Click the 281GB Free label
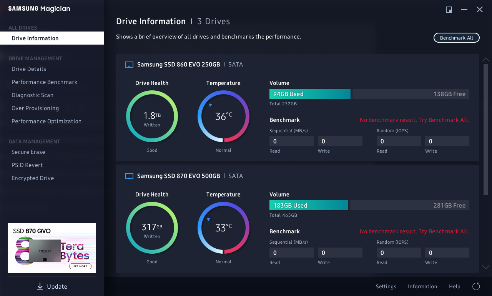The width and height of the screenshot is (492, 296). pyautogui.click(x=449, y=205)
